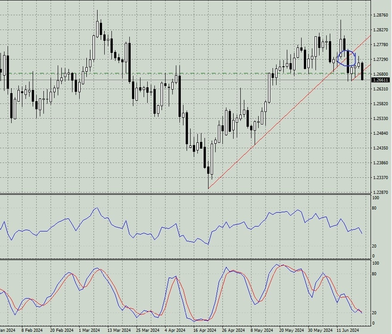The width and height of the screenshot is (392, 334).
Task: Click the 1.27780 price axis label
Action: (x=381, y=45)
